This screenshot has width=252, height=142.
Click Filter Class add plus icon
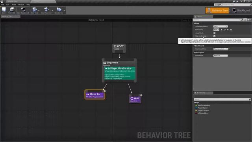click(228, 30)
